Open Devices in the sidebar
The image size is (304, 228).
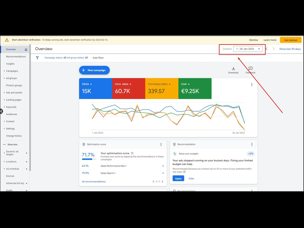point(10,176)
